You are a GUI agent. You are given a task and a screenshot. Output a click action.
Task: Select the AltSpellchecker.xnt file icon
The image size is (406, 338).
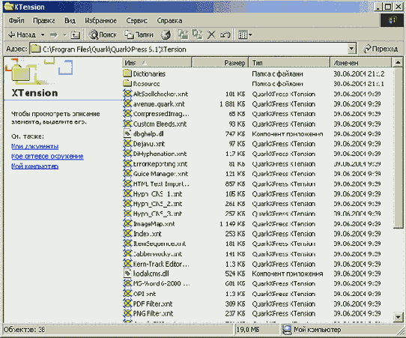point(127,94)
